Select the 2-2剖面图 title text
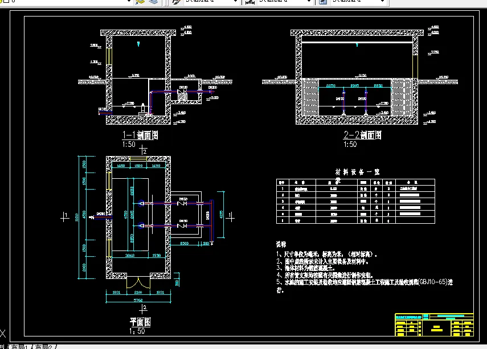This screenshot has height=349, width=487. pos(362,135)
